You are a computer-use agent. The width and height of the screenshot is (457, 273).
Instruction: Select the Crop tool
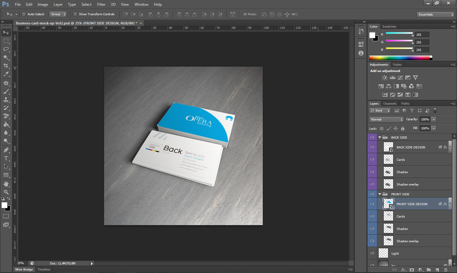click(x=6, y=66)
